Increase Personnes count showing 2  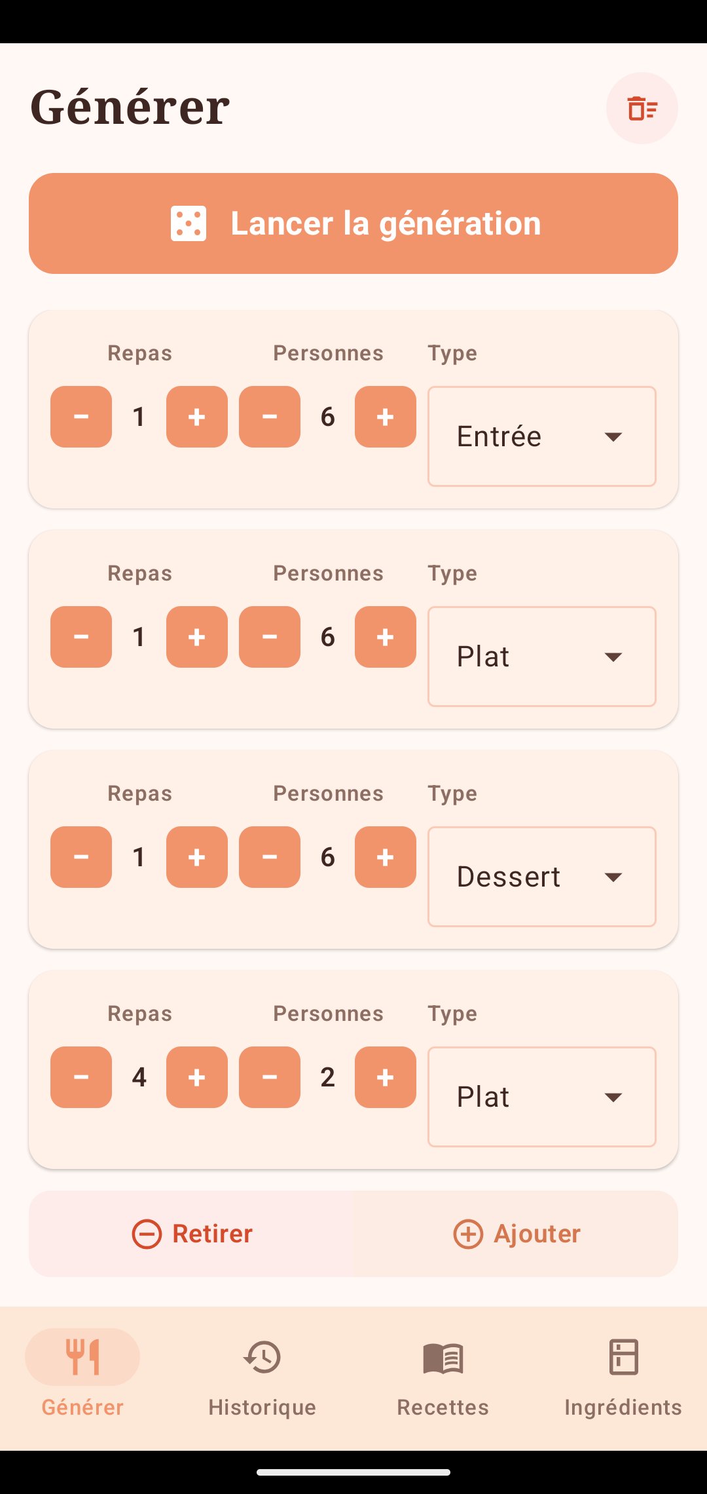point(386,1077)
